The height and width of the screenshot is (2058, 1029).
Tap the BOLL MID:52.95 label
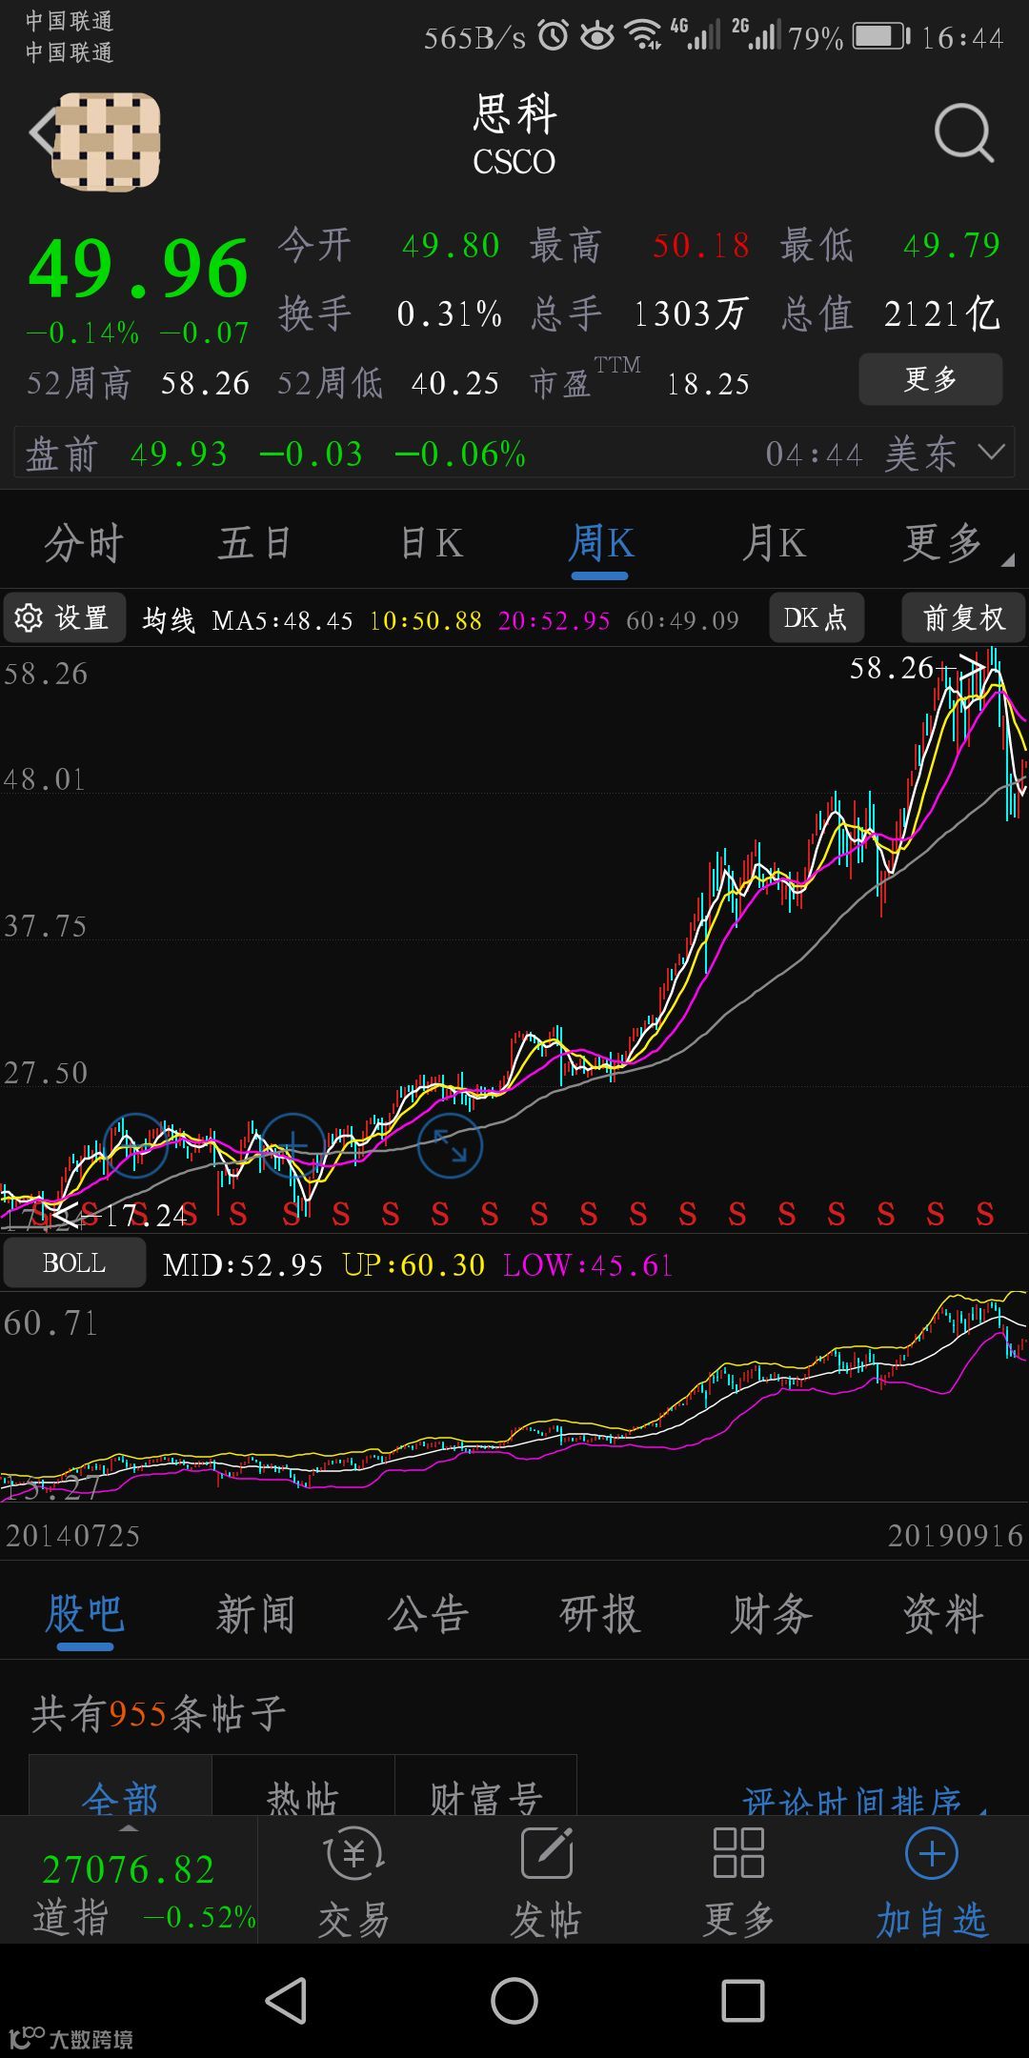coord(243,1264)
